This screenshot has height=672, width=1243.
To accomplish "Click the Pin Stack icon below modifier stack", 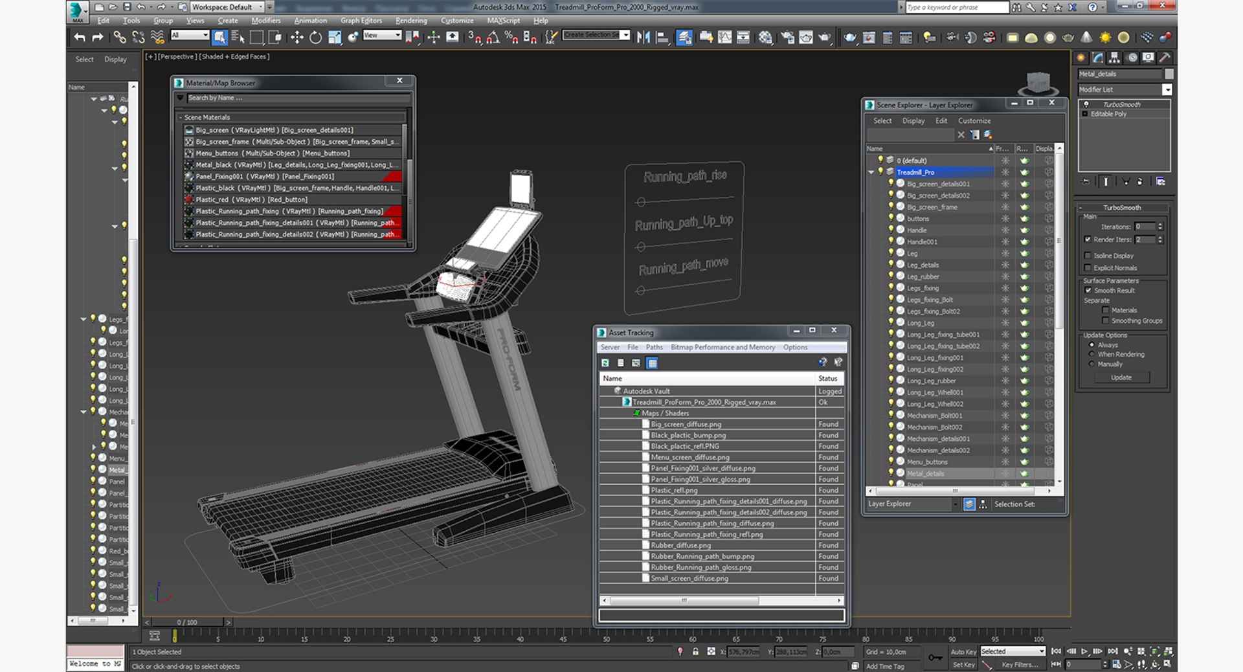I will point(1086,182).
